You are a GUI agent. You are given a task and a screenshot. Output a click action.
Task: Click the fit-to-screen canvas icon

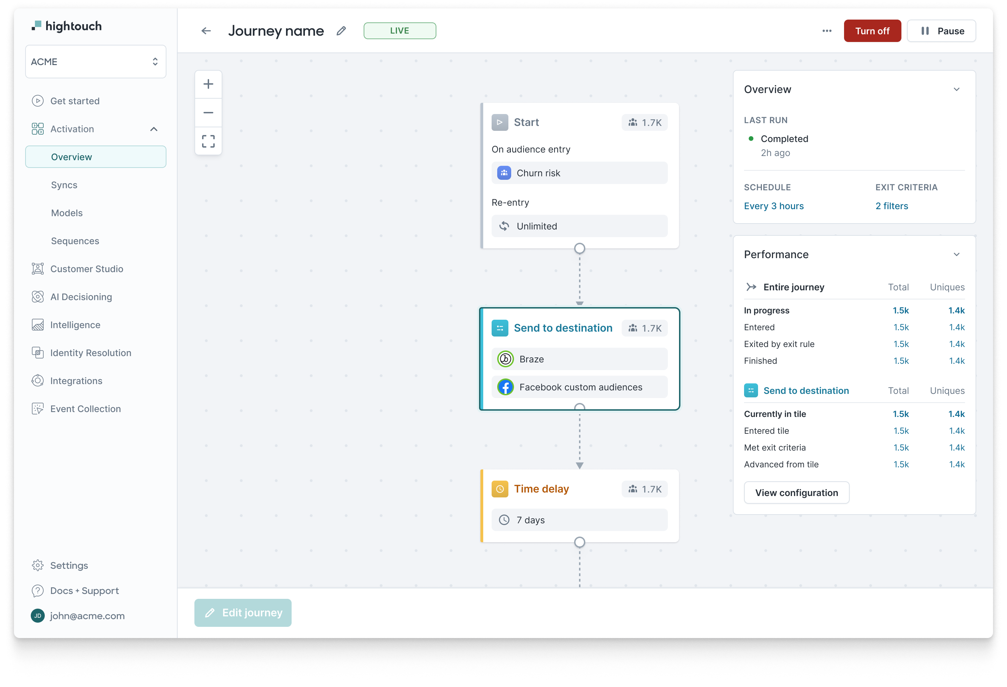[208, 141]
